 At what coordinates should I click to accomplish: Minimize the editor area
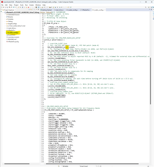pyautogui.click(x=149, y=9)
